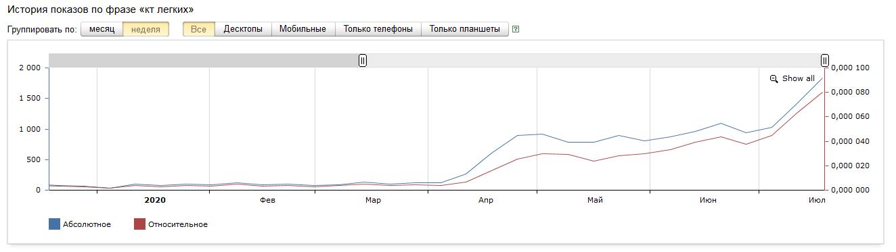Click the Апр label on the time axis

click(485, 200)
